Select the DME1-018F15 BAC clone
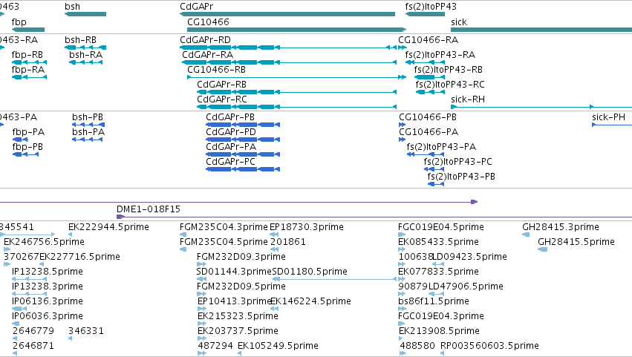This screenshot has height=357, width=632. point(374,217)
